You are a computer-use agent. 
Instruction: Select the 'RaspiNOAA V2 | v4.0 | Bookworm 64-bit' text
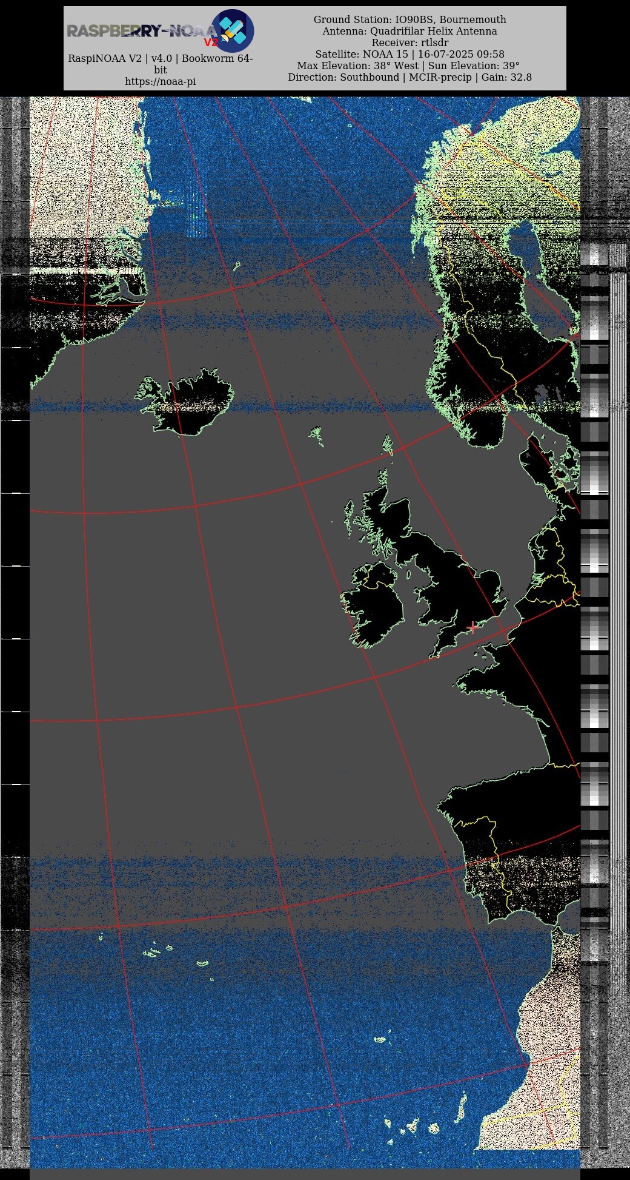[x=161, y=64]
